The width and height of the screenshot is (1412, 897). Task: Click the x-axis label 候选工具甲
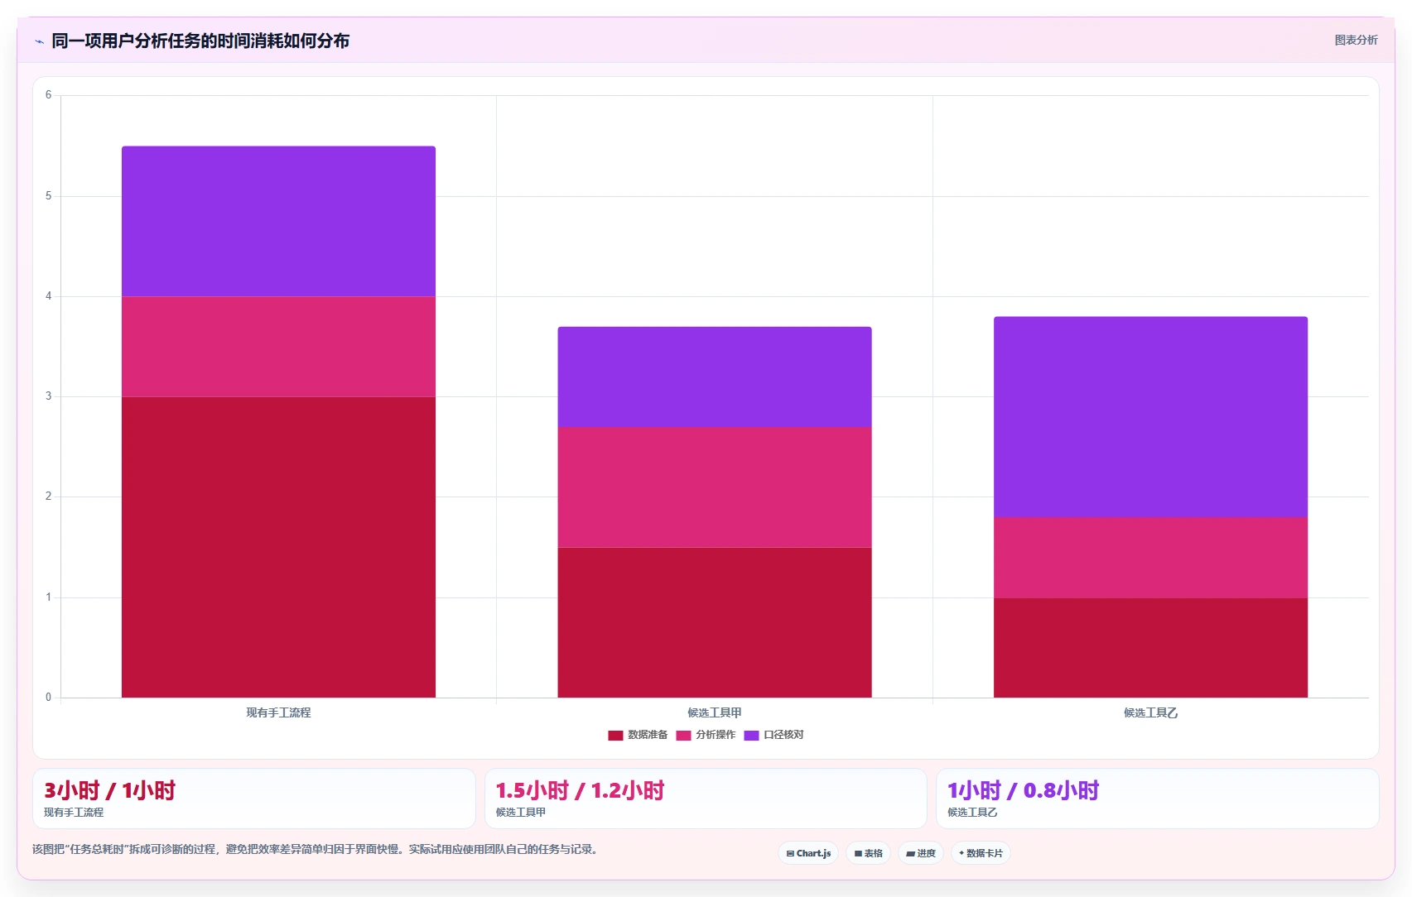[x=714, y=712]
